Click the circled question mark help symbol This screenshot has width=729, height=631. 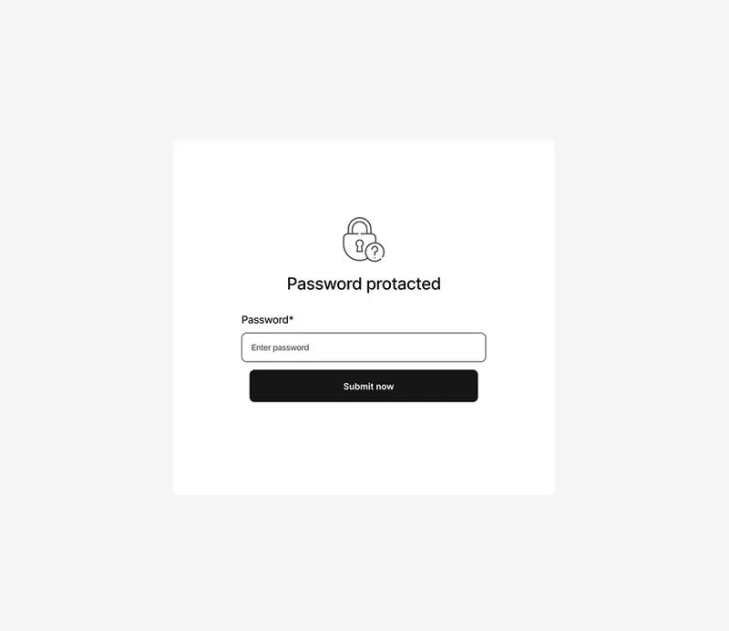[x=375, y=253]
